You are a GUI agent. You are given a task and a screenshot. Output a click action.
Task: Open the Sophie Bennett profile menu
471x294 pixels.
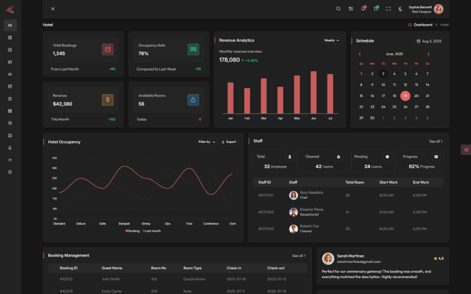pyautogui.click(x=439, y=9)
